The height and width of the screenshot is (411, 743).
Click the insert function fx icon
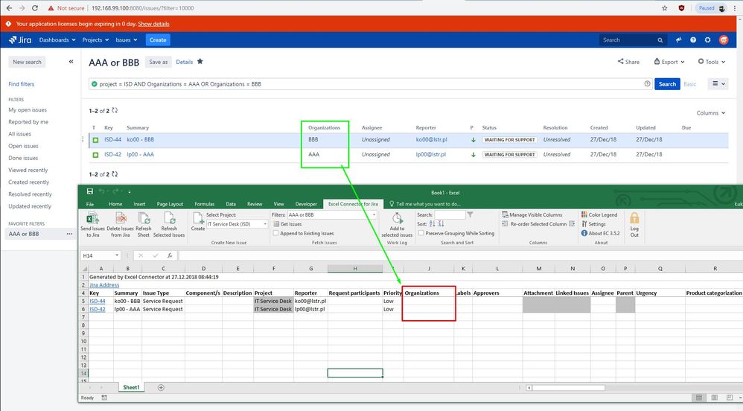coord(170,255)
